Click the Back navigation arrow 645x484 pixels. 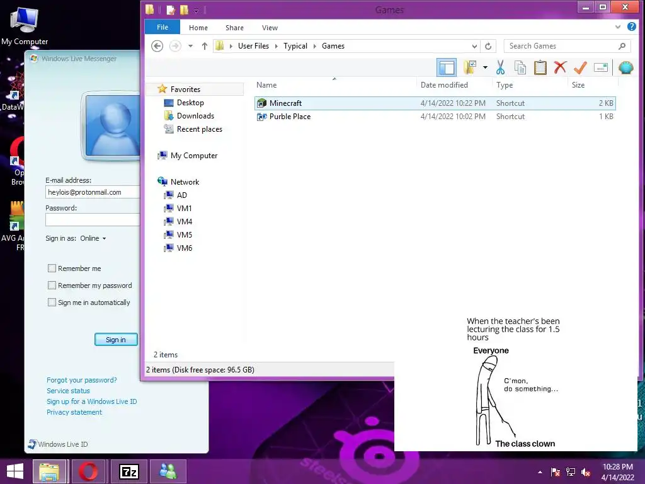coord(157,46)
